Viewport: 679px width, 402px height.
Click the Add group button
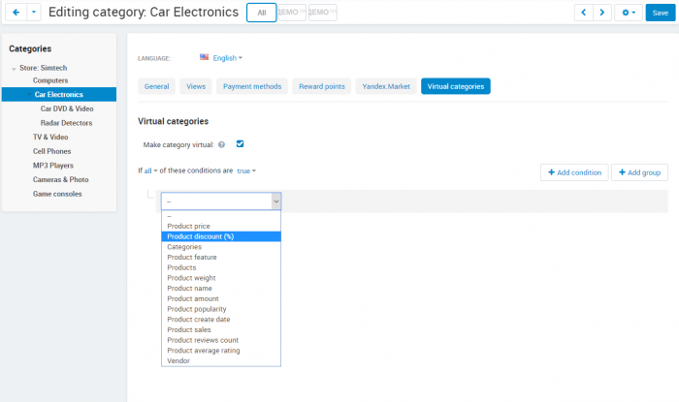[x=639, y=172]
